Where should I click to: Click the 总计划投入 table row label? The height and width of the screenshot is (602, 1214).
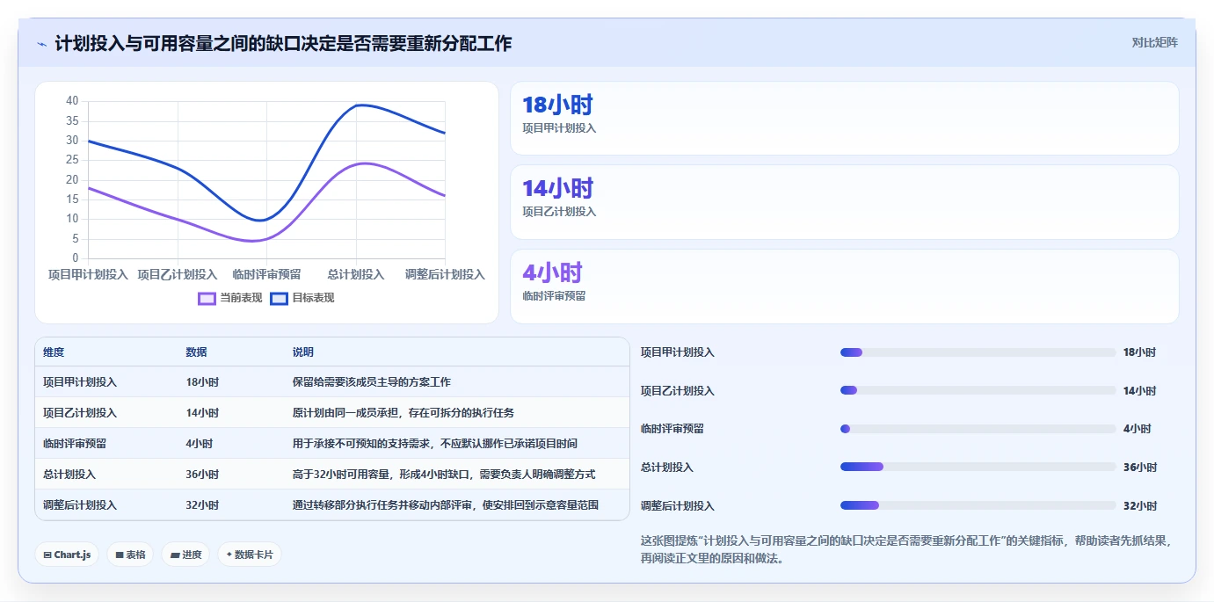[69, 475]
